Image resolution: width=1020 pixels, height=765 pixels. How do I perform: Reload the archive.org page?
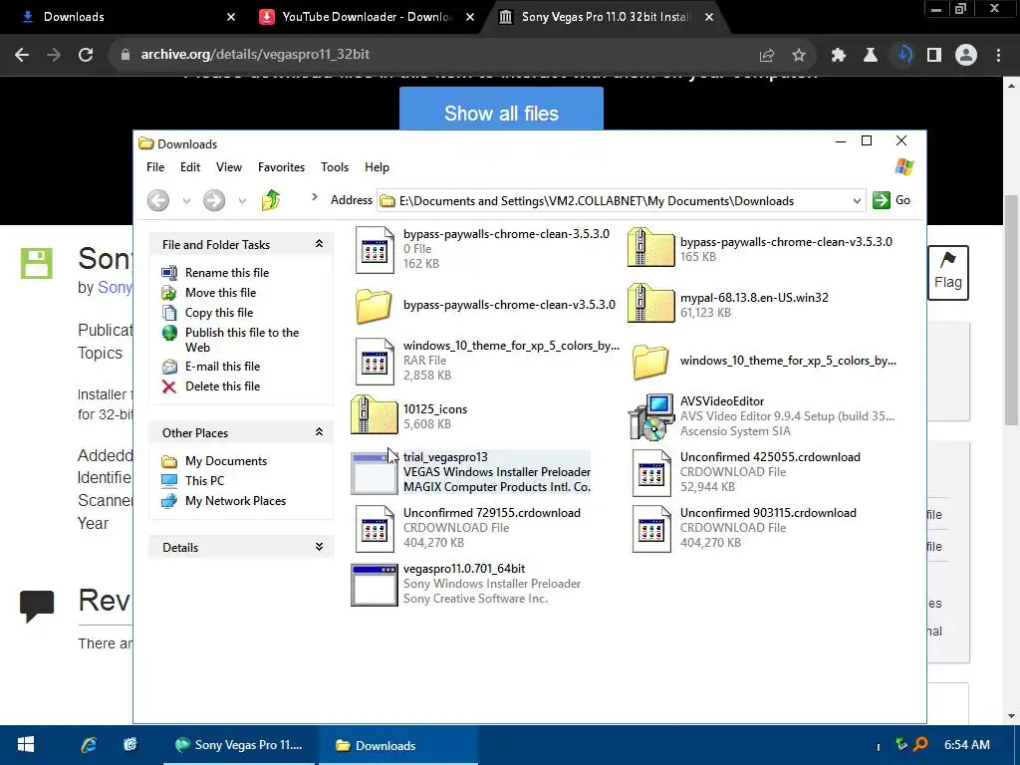[x=86, y=55]
